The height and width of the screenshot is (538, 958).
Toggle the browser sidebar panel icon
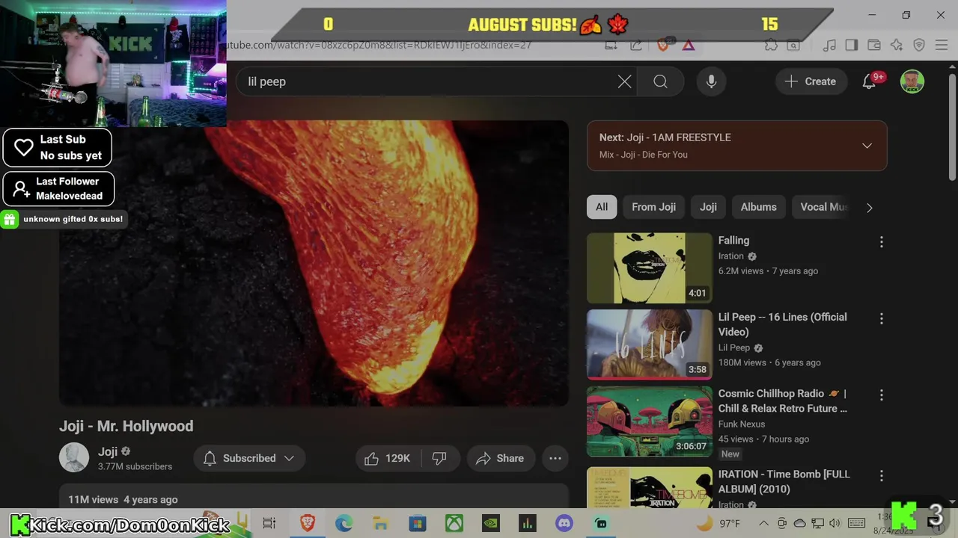pyautogui.click(x=851, y=46)
